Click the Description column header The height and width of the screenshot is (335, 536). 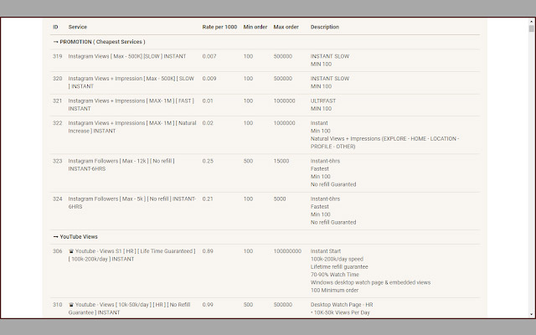[x=325, y=27]
